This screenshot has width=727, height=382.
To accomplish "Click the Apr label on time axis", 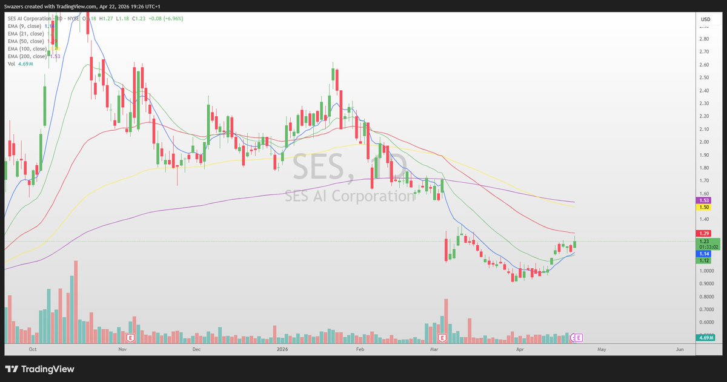I will 519,349.
